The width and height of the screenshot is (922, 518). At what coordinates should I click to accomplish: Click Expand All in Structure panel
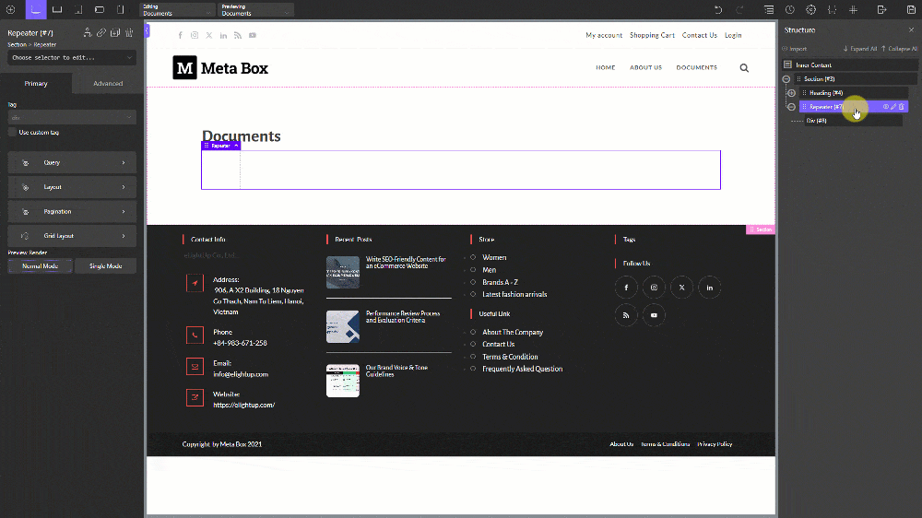[x=860, y=49]
